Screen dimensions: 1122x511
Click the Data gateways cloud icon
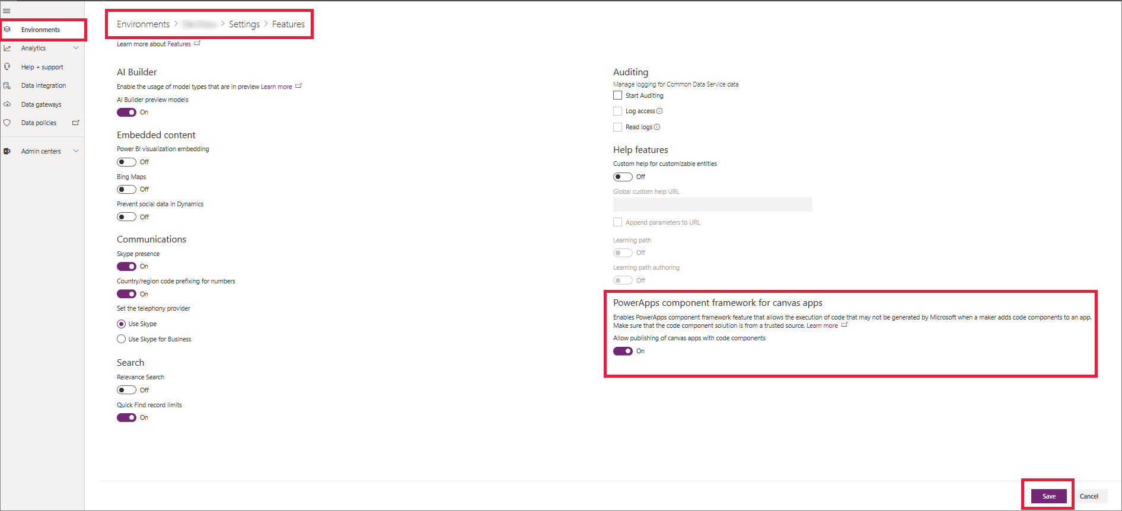[7, 104]
